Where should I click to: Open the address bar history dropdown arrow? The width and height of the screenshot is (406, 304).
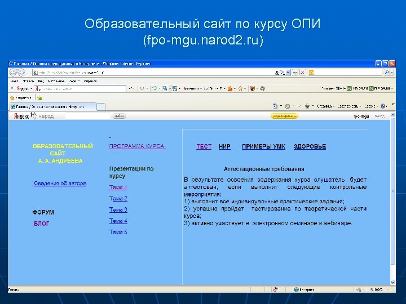pos(288,73)
